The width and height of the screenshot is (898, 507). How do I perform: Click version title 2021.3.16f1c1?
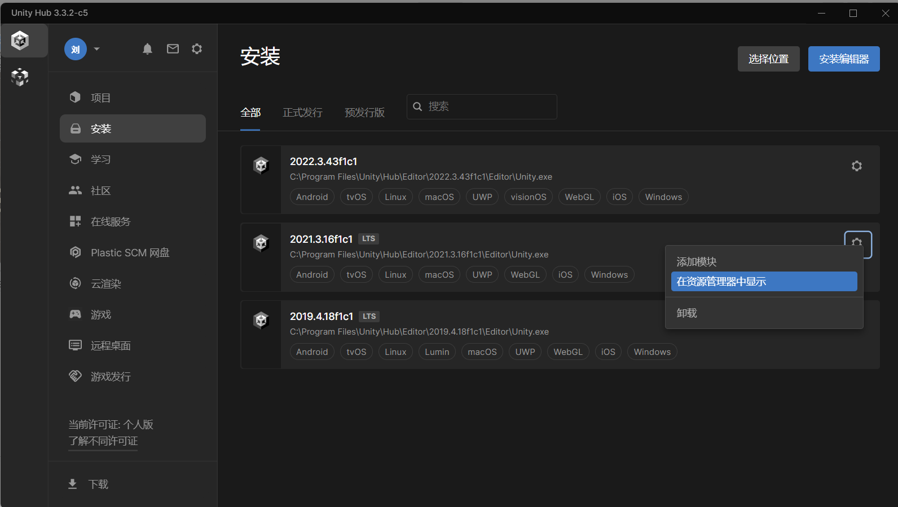point(322,239)
